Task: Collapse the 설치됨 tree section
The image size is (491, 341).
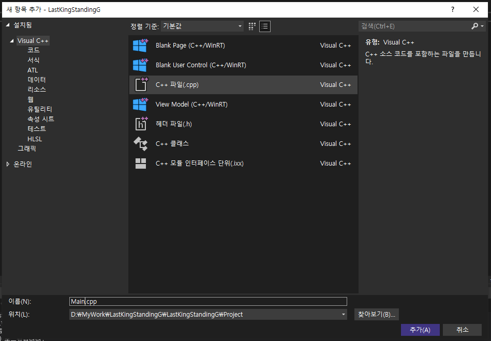Action: tap(8, 25)
